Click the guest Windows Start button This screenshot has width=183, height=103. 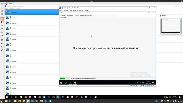(x=61, y=83)
